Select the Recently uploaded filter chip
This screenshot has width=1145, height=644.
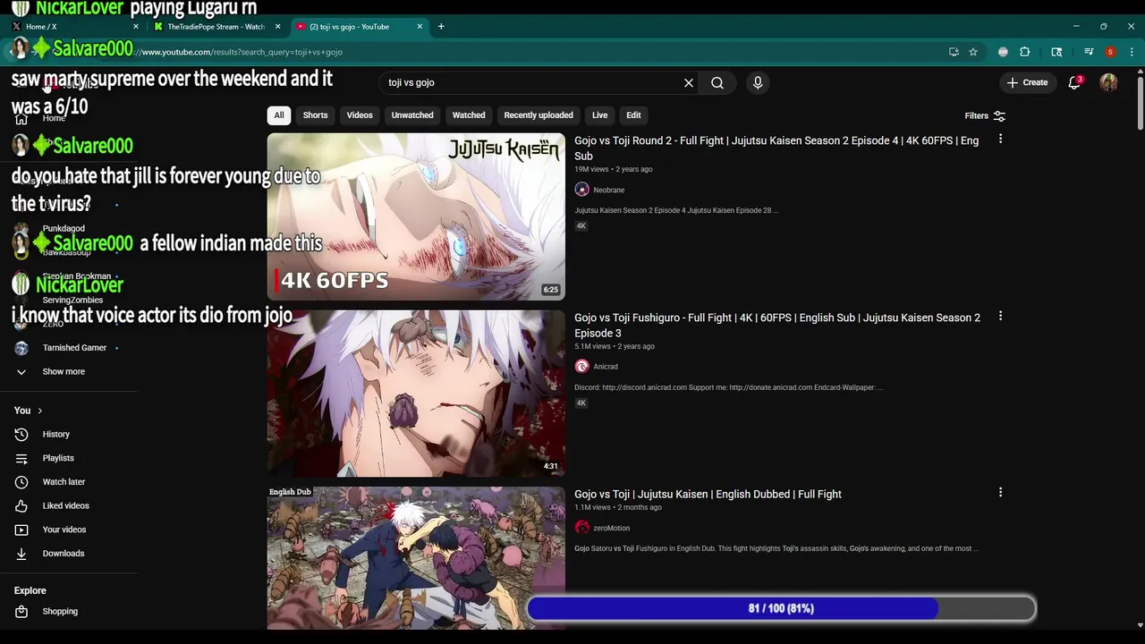coord(539,115)
